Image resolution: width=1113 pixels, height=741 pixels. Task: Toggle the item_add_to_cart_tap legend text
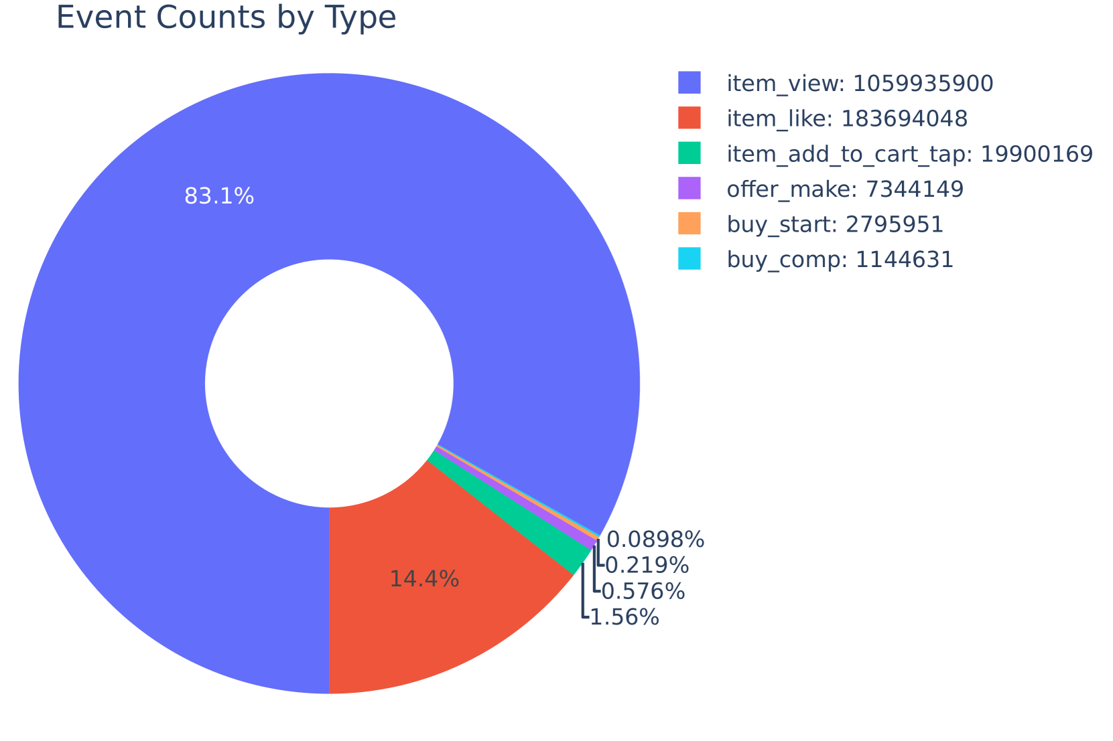click(x=909, y=155)
